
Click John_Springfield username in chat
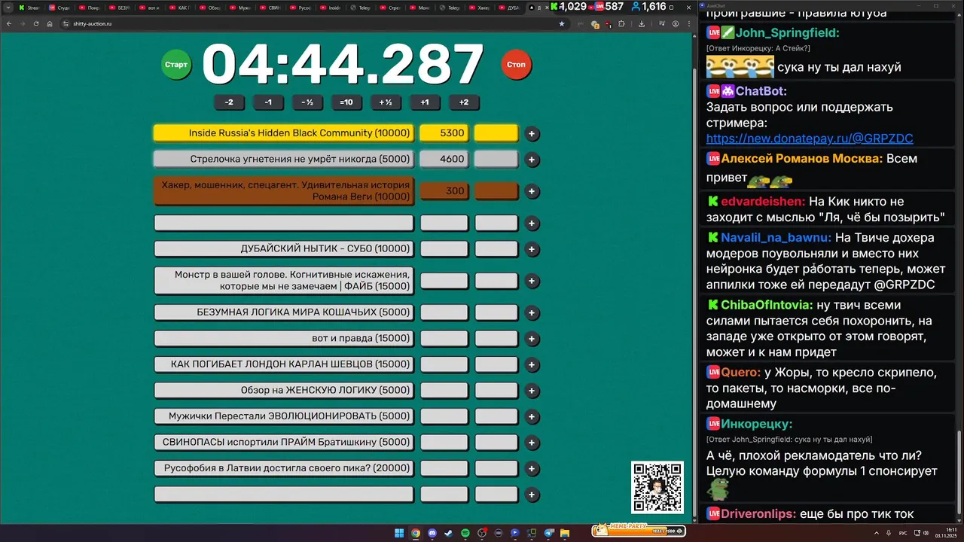pyautogui.click(x=787, y=32)
